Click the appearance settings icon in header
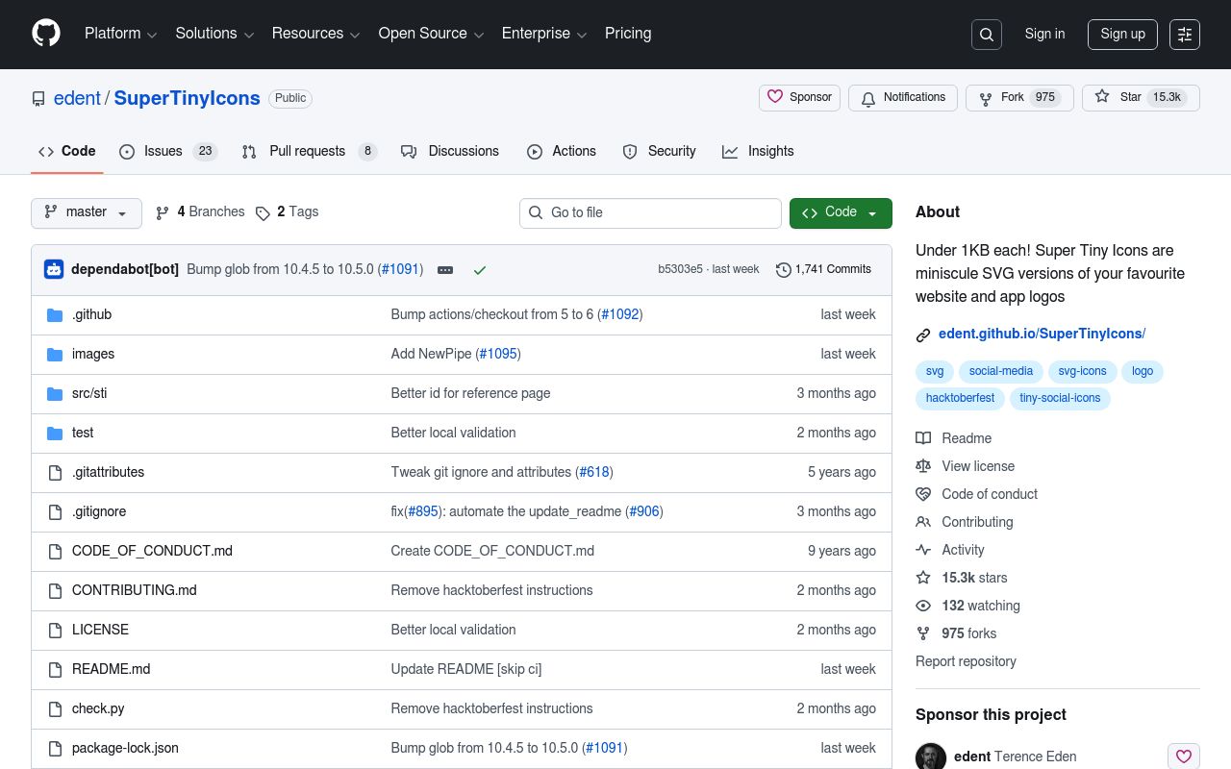The height and width of the screenshot is (769, 1231). pos(1185,35)
